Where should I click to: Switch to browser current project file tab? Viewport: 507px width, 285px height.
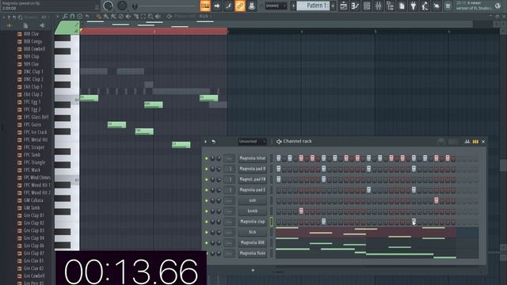click(25, 25)
